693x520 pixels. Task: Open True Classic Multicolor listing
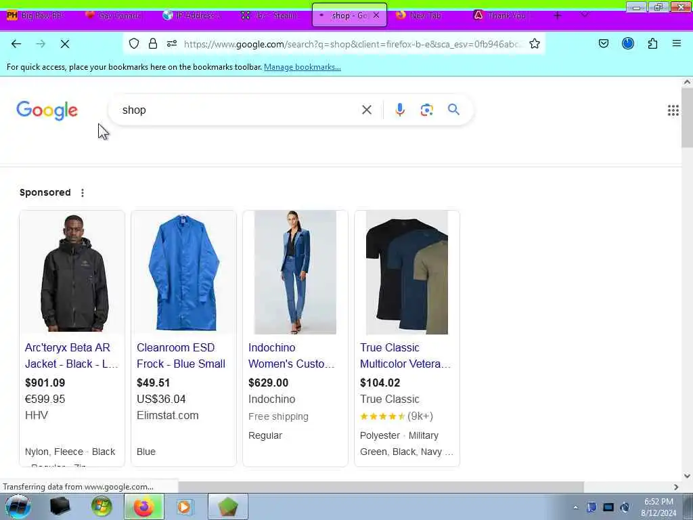(x=405, y=356)
